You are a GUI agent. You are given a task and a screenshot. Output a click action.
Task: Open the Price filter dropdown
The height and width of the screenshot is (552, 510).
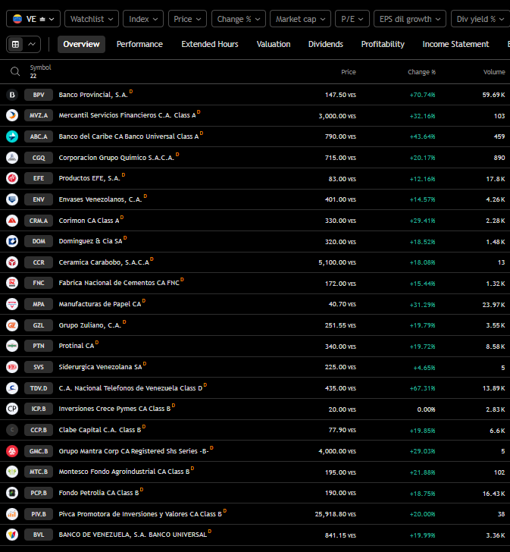[187, 19]
